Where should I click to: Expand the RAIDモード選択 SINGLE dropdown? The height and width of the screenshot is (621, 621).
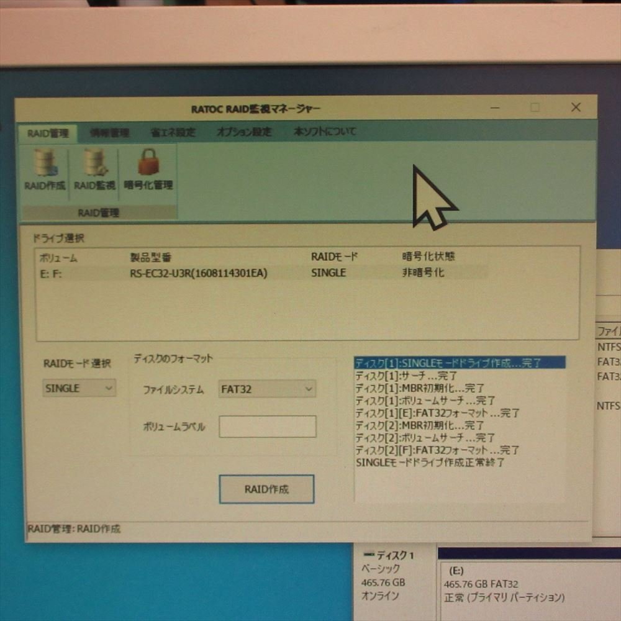coord(79,388)
